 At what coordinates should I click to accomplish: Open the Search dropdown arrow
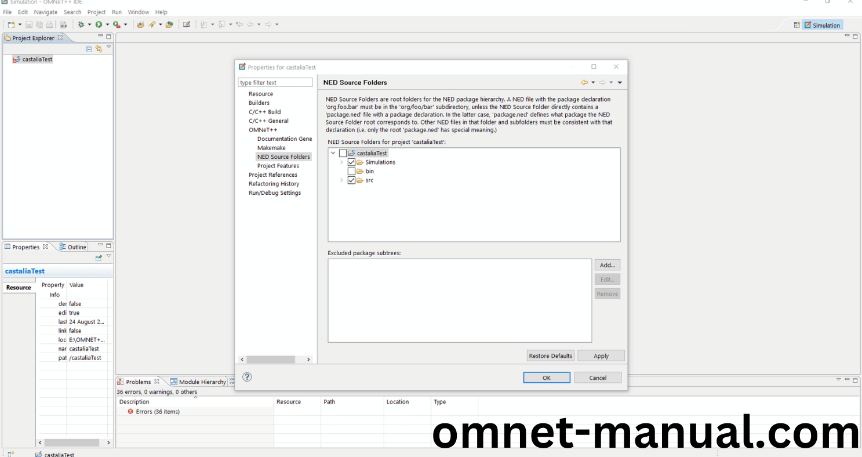pos(161,24)
